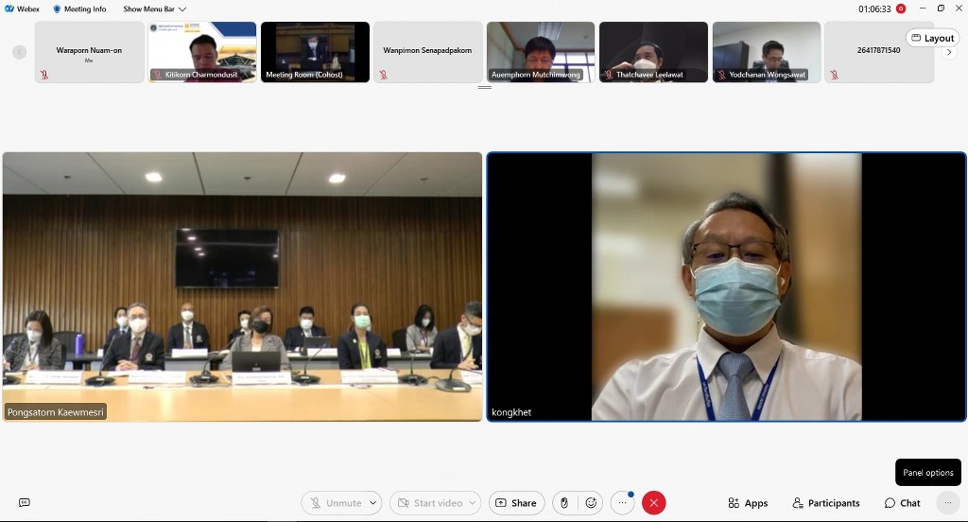Screen dimensions: 968x522
Task: Click the raise hand gesture icon
Action: click(x=564, y=503)
